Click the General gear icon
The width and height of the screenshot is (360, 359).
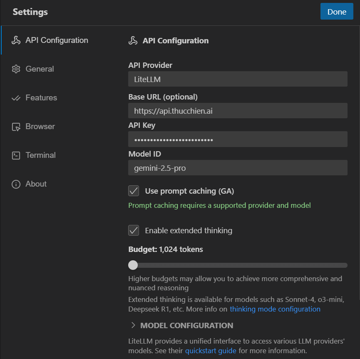coord(16,69)
